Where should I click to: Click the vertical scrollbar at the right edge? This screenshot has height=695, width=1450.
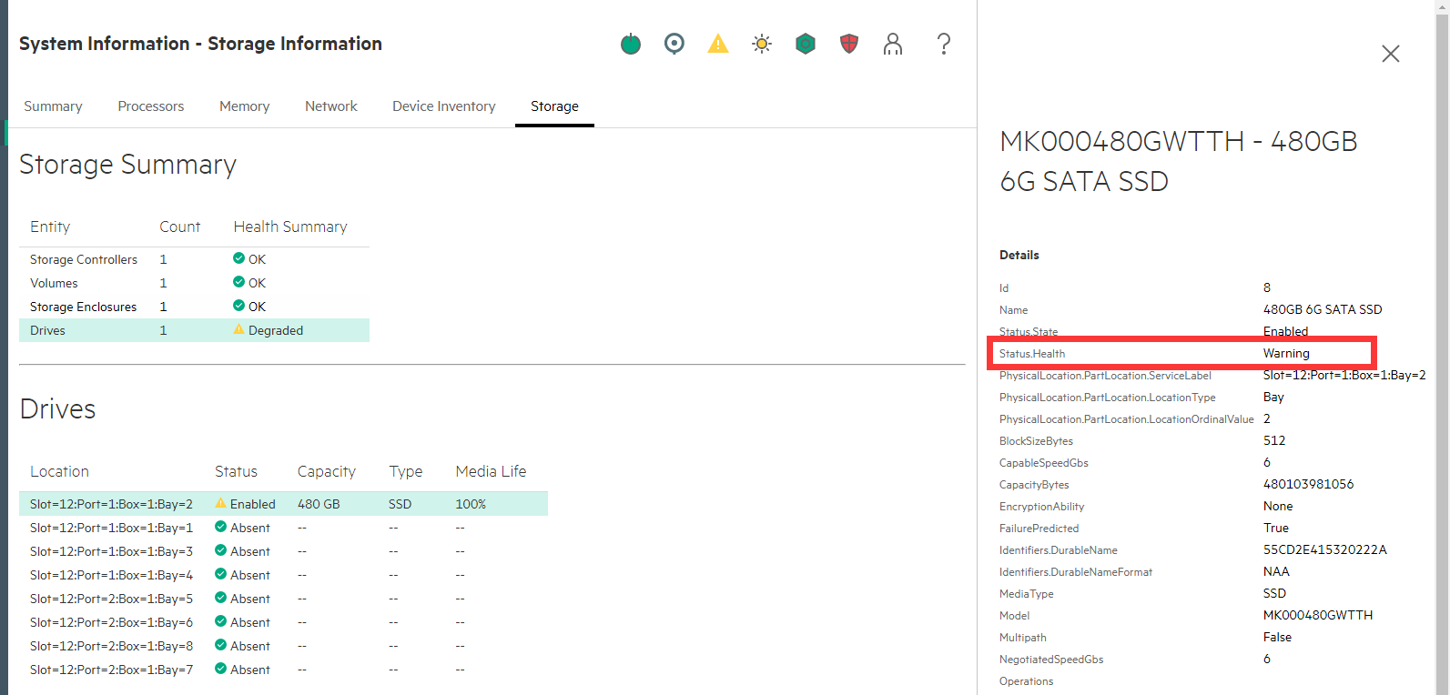(x=1442, y=347)
